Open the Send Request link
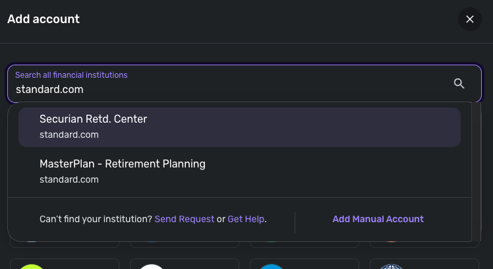This screenshot has width=493, height=269. [185, 219]
